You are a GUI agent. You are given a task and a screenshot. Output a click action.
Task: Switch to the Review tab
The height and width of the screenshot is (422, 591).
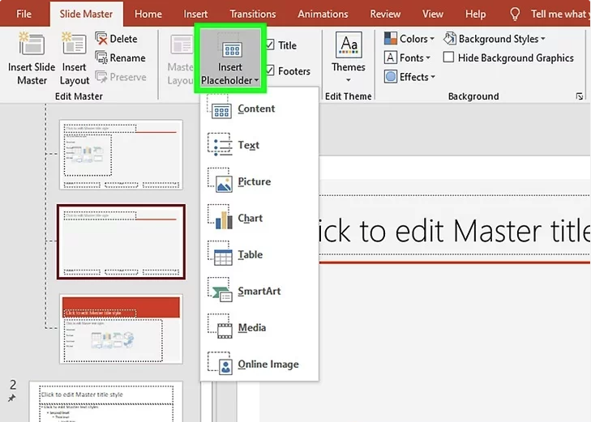[x=385, y=14]
